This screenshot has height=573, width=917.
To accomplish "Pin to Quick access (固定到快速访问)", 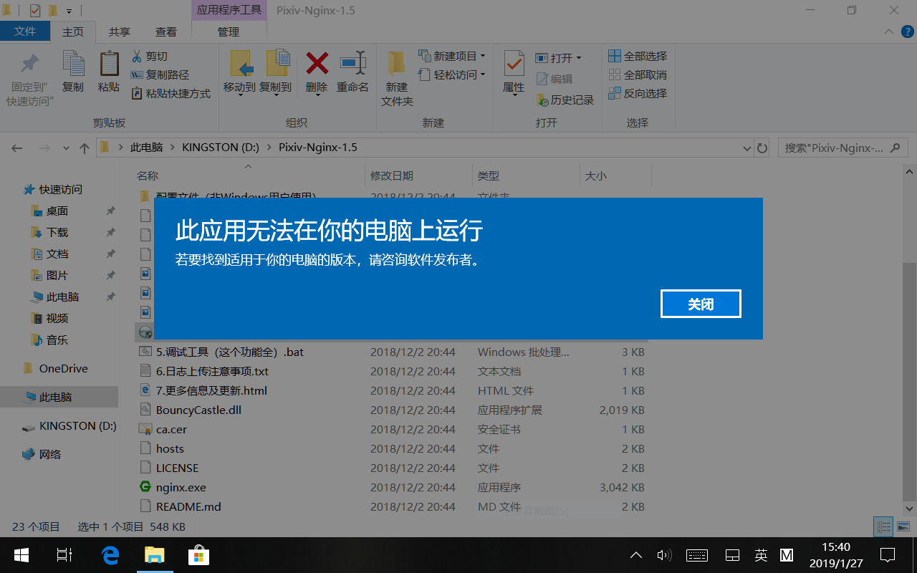I will coord(29,80).
